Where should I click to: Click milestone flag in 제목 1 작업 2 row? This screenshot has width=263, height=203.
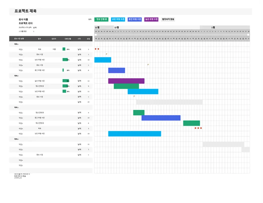click(106, 54)
